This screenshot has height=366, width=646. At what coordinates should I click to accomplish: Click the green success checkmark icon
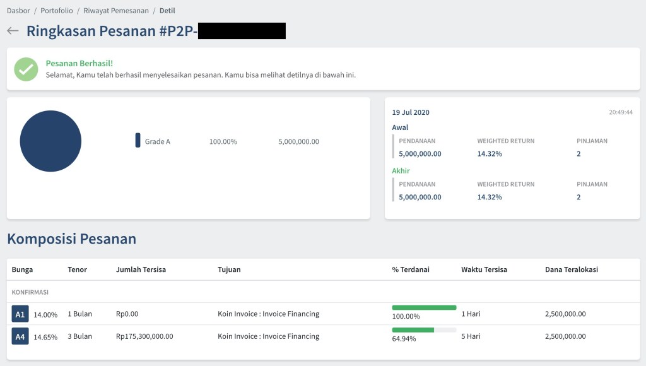(26, 69)
